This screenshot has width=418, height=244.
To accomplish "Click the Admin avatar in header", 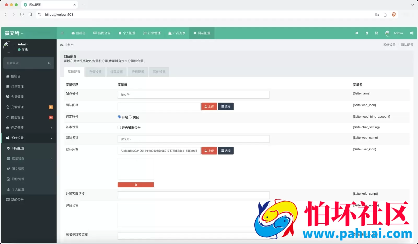I will coord(387,33).
